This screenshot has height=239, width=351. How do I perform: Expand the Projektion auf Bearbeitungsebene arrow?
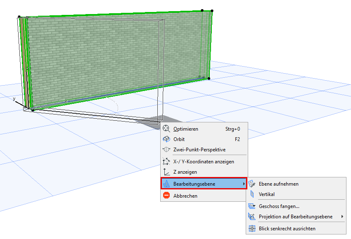point(342,217)
